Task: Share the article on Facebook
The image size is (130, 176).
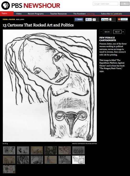Action: [79, 19]
